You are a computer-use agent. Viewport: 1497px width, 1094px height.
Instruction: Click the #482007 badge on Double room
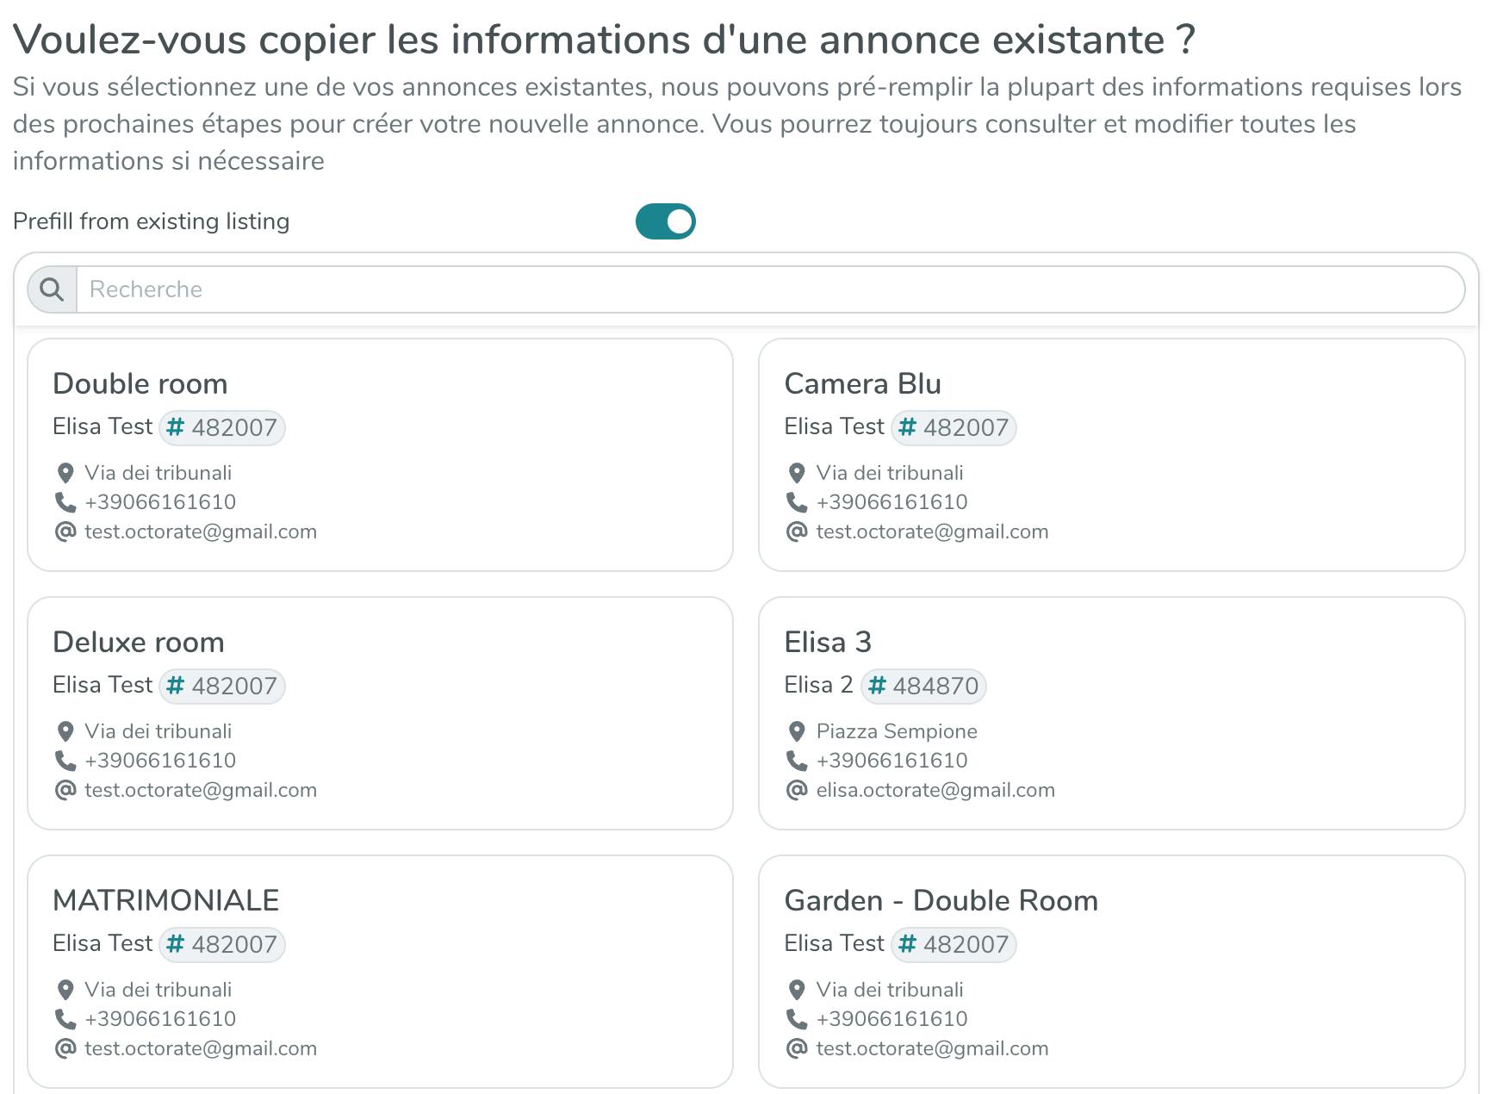point(222,427)
